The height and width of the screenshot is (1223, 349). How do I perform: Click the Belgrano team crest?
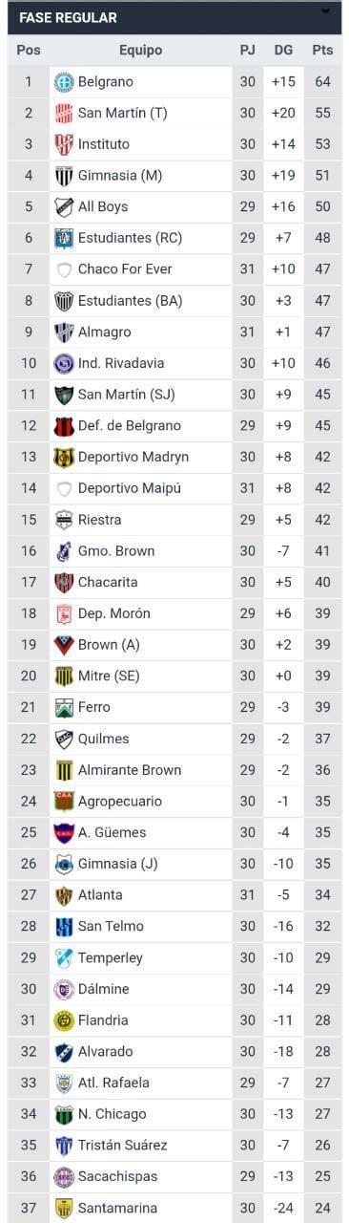[64, 82]
